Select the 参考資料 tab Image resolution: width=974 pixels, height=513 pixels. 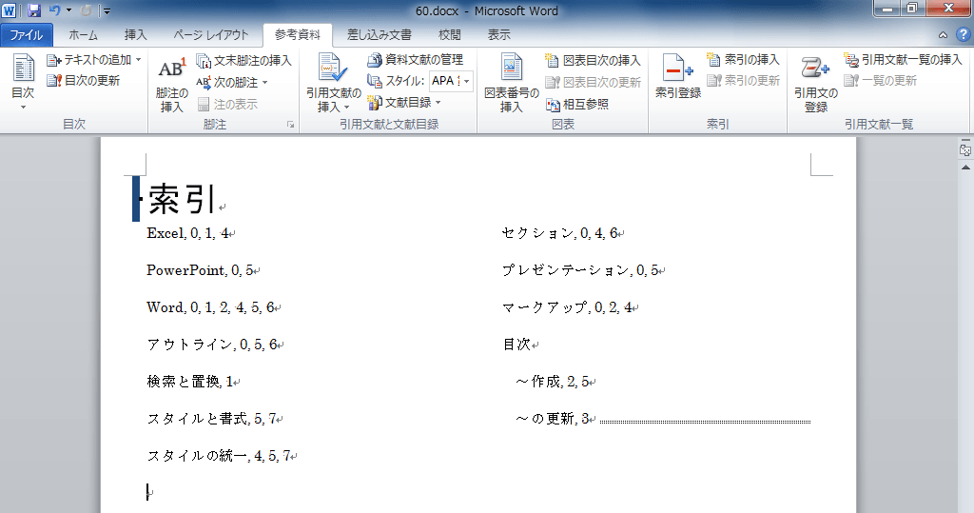(x=298, y=35)
